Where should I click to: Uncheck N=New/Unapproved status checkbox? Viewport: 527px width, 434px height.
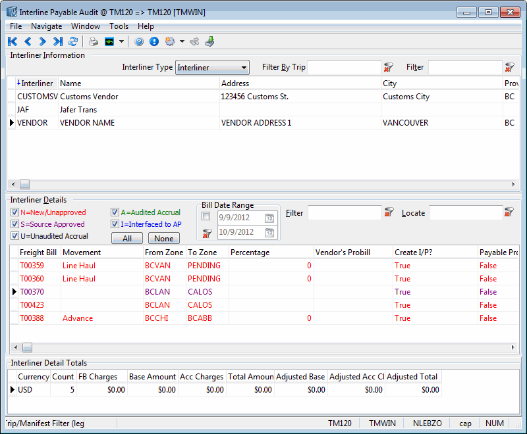[x=14, y=212]
